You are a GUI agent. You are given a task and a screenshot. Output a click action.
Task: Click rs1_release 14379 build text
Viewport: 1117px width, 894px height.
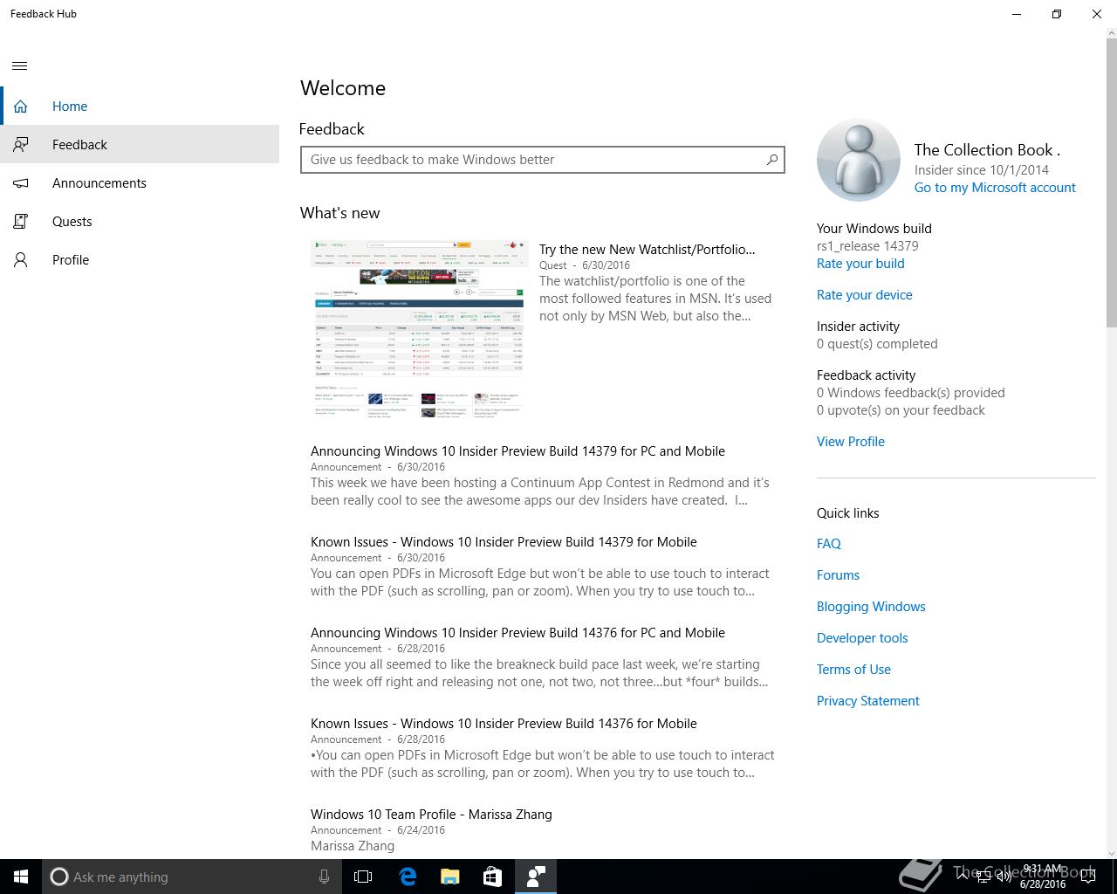[867, 246]
